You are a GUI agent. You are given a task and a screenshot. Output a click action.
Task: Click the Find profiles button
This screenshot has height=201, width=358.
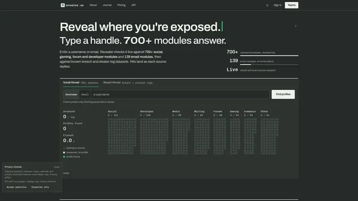pos(283,94)
